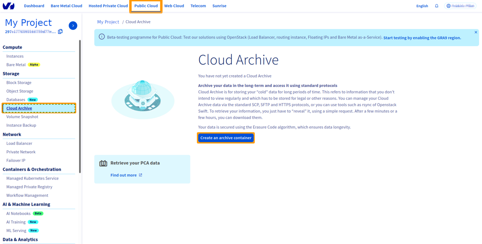This screenshot has width=482, height=244.
Task: Open Managed Kubernetes Service in sidebar
Action: 32,179
